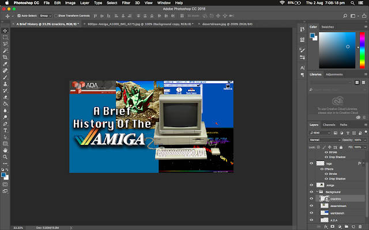
Task: Toggle Quick Mask mode icon
Action: [5, 185]
